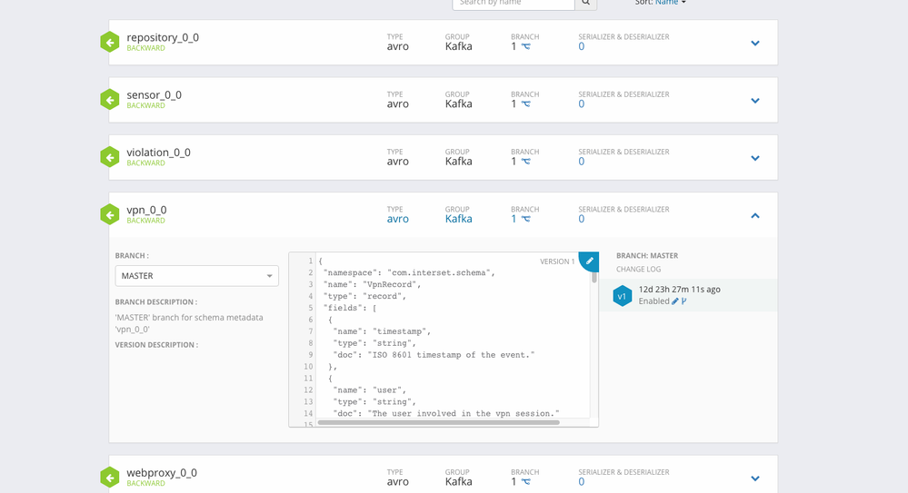Click the branch icon in repository_0_0 row

[525, 46]
